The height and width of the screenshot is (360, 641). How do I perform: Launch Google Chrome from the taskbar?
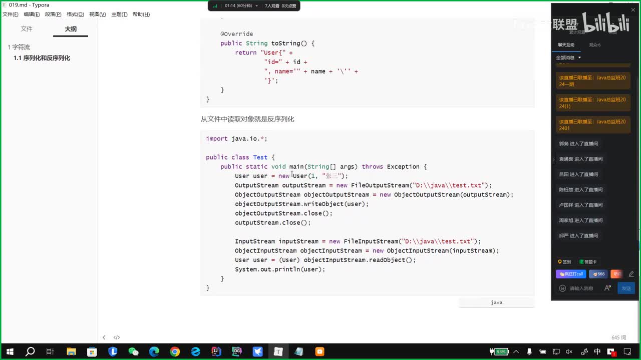pos(175,351)
